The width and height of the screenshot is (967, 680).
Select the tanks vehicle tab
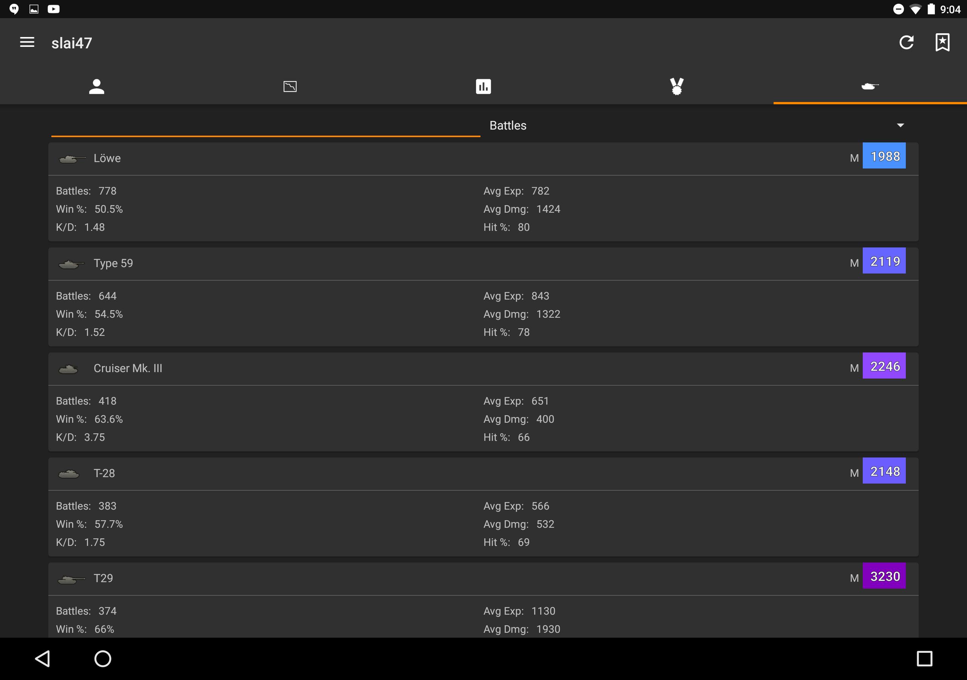pos(870,87)
